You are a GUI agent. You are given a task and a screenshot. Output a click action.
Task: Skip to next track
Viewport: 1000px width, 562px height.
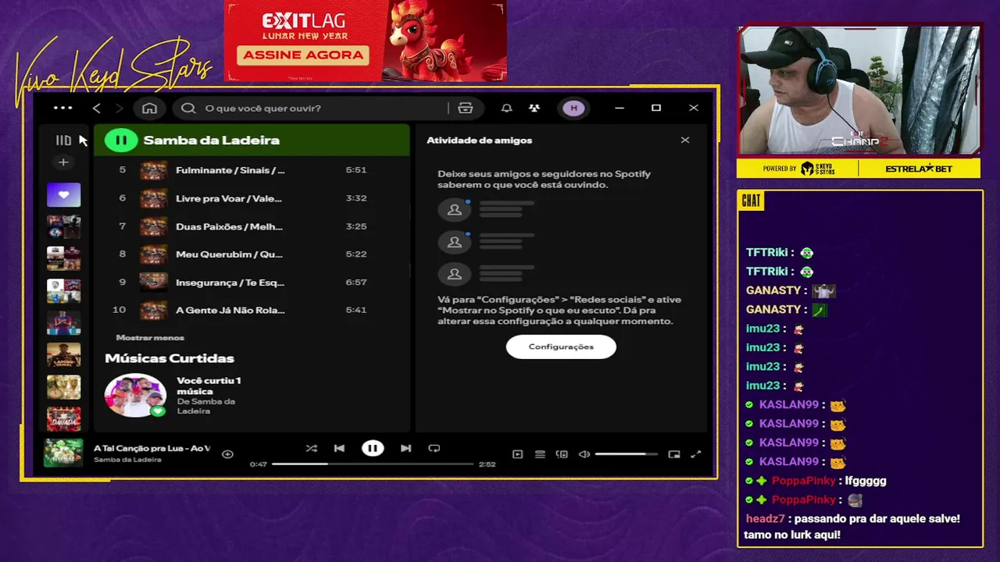(x=405, y=448)
